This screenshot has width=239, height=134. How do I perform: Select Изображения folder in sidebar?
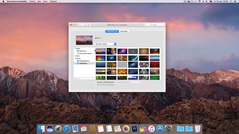(x=84, y=61)
